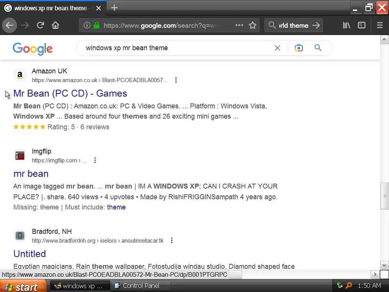Open the Windows Start menu
The height and width of the screenshot is (292, 389).
coord(23,286)
